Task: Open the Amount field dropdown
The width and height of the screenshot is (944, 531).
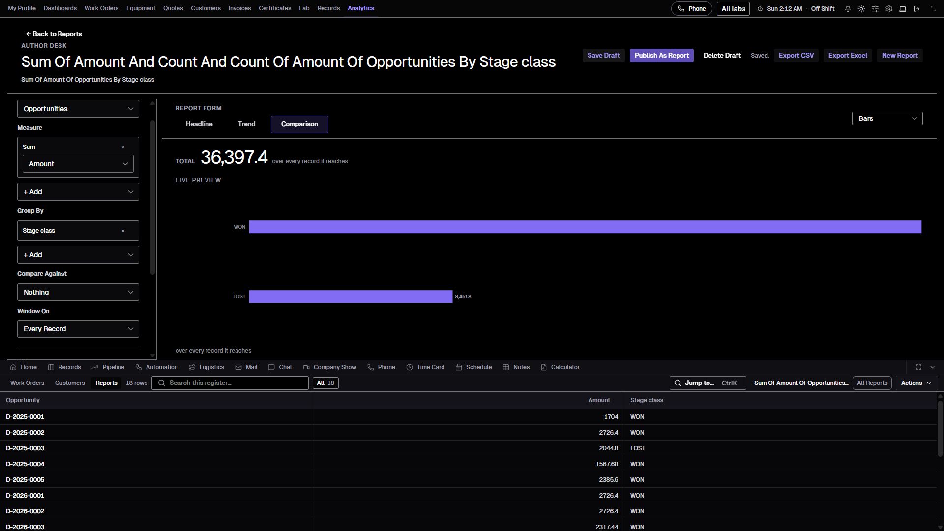Action: tap(78, 164)
